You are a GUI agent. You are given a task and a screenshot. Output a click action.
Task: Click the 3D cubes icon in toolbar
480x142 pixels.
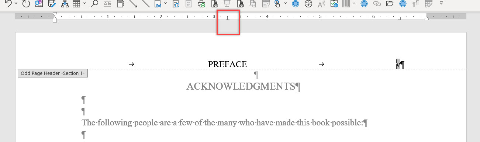click(39, 4)
